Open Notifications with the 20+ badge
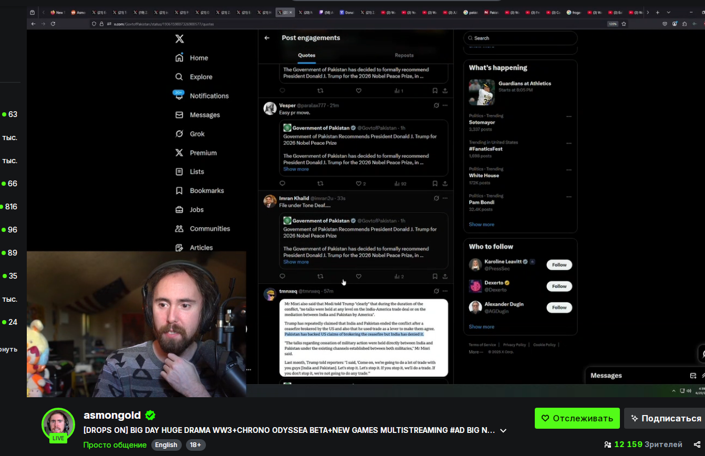The width and height of the screenshot is (705, 456). pos(202,96)
